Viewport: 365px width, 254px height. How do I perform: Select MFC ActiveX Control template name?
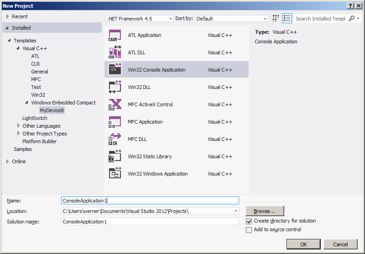(x=150, y=104)
